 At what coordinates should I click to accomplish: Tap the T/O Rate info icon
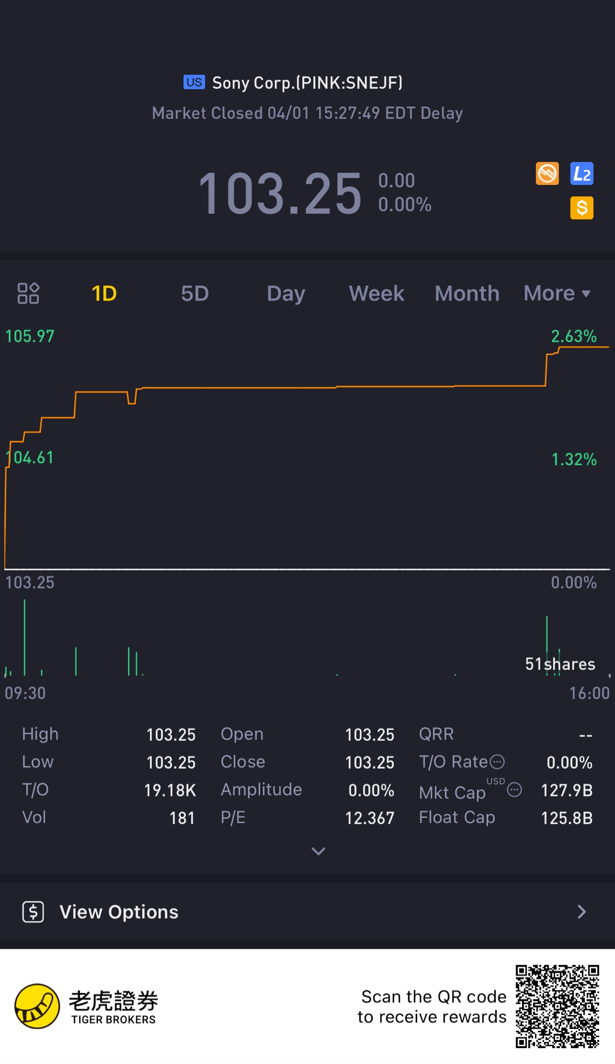(497, 762)
